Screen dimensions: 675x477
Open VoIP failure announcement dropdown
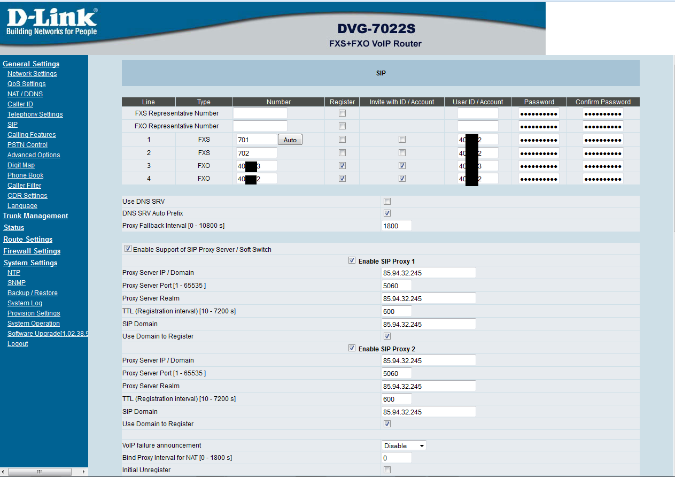pos(404,445)
